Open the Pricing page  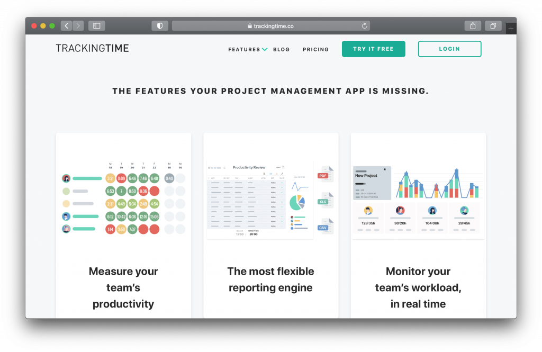tap(315, 49)
